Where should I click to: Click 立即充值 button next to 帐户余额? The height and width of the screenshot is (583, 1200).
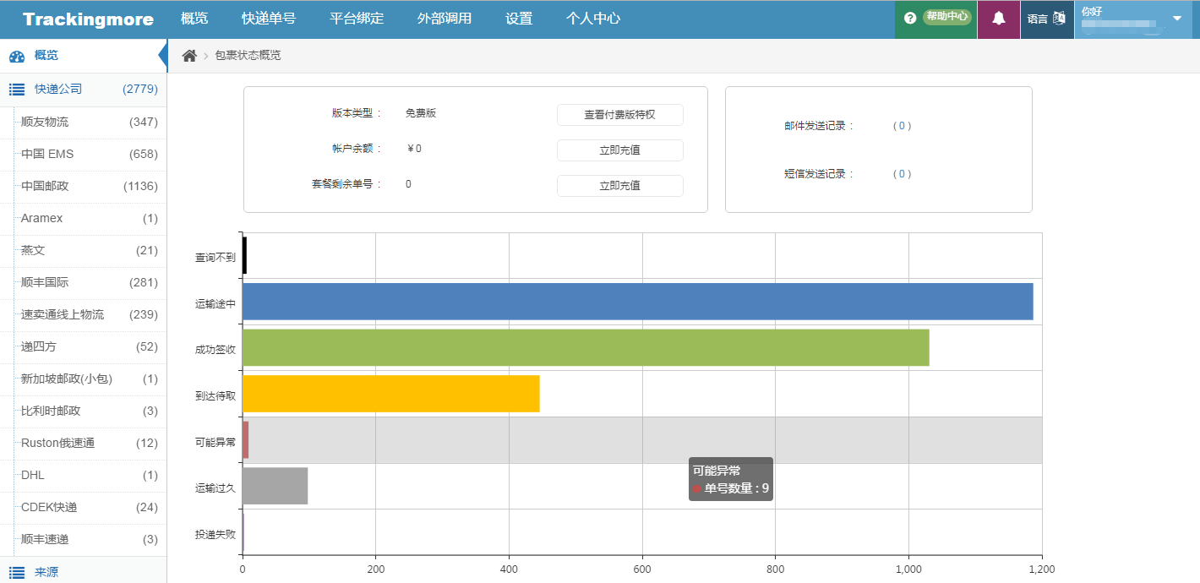click(x=619, y=150)
